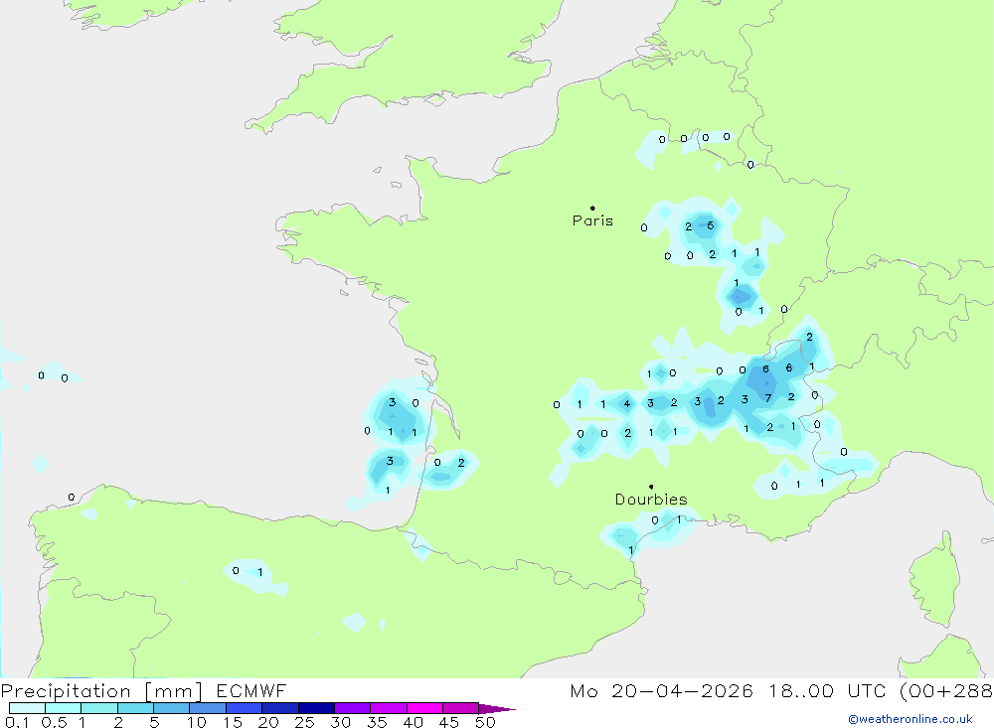Click the legend value 0.1
994x728 pixels.
tap(17, 722)
